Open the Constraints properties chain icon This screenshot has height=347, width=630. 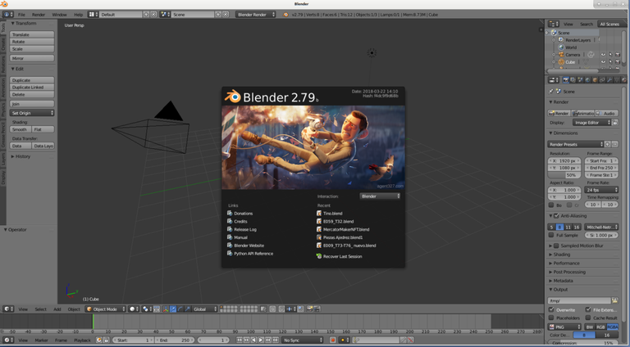click(x=602, y=79)
